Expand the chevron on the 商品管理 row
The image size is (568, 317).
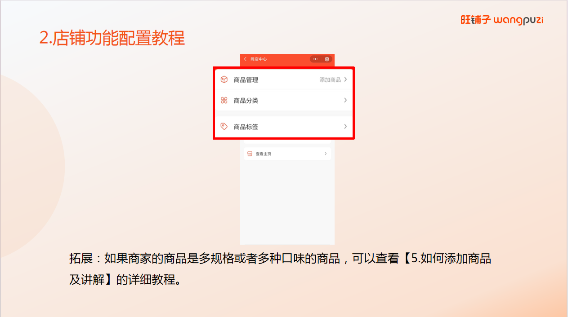point(345,79)
